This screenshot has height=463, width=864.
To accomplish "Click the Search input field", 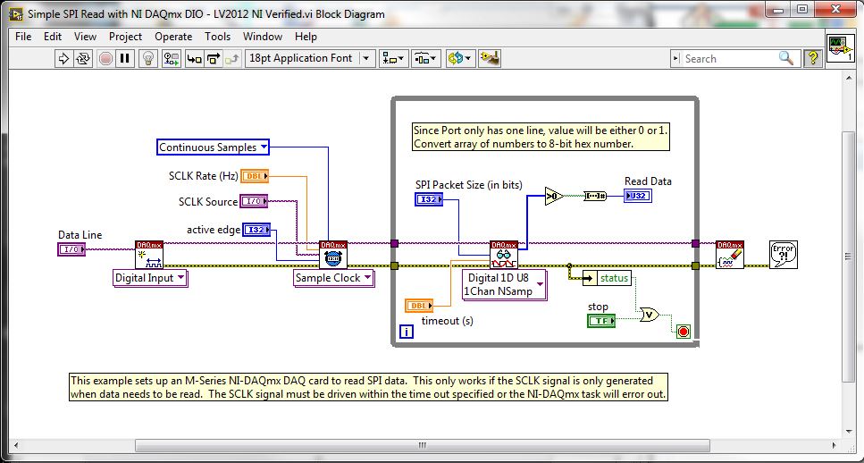I will click(728, 58).
